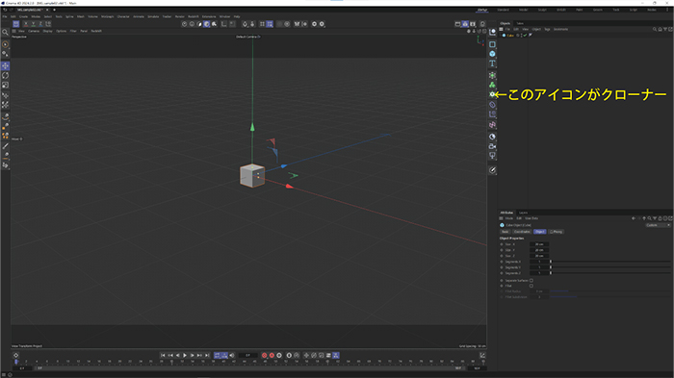Image resolution: width=674 pixels, height=378 pixels.
Task: Toggle the Y axis lock
Action: click(33, 24)
